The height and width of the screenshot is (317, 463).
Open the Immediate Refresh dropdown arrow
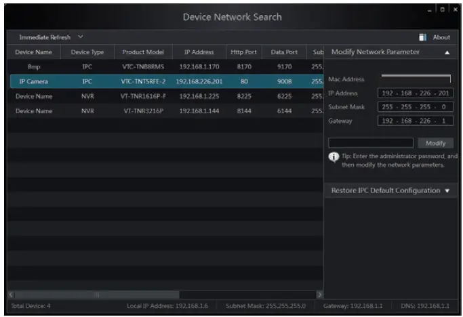[81, 37]
